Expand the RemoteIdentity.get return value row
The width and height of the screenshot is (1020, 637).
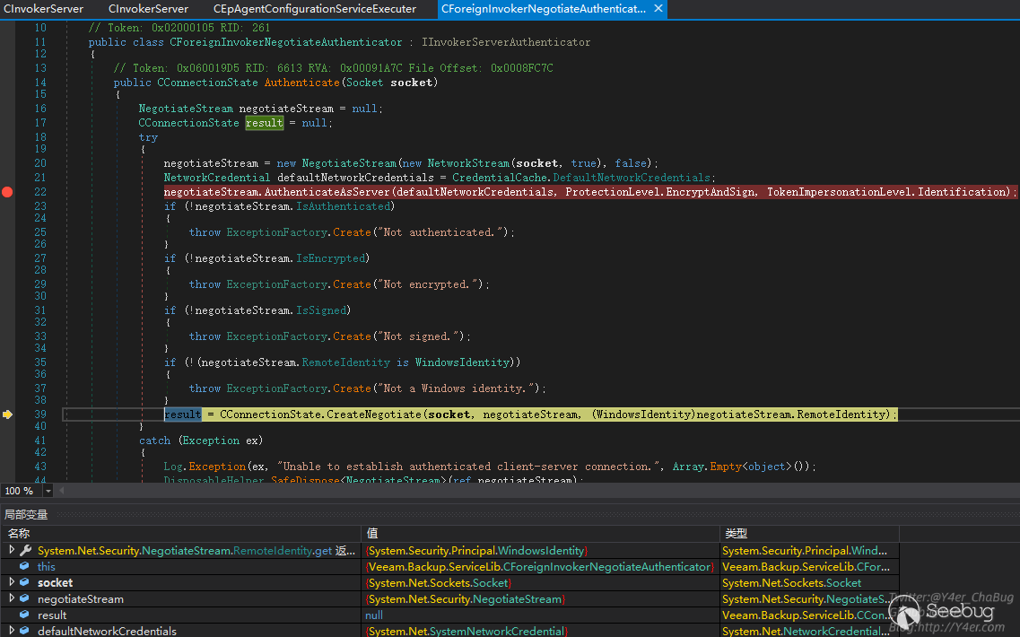click(x=12, y=551)
